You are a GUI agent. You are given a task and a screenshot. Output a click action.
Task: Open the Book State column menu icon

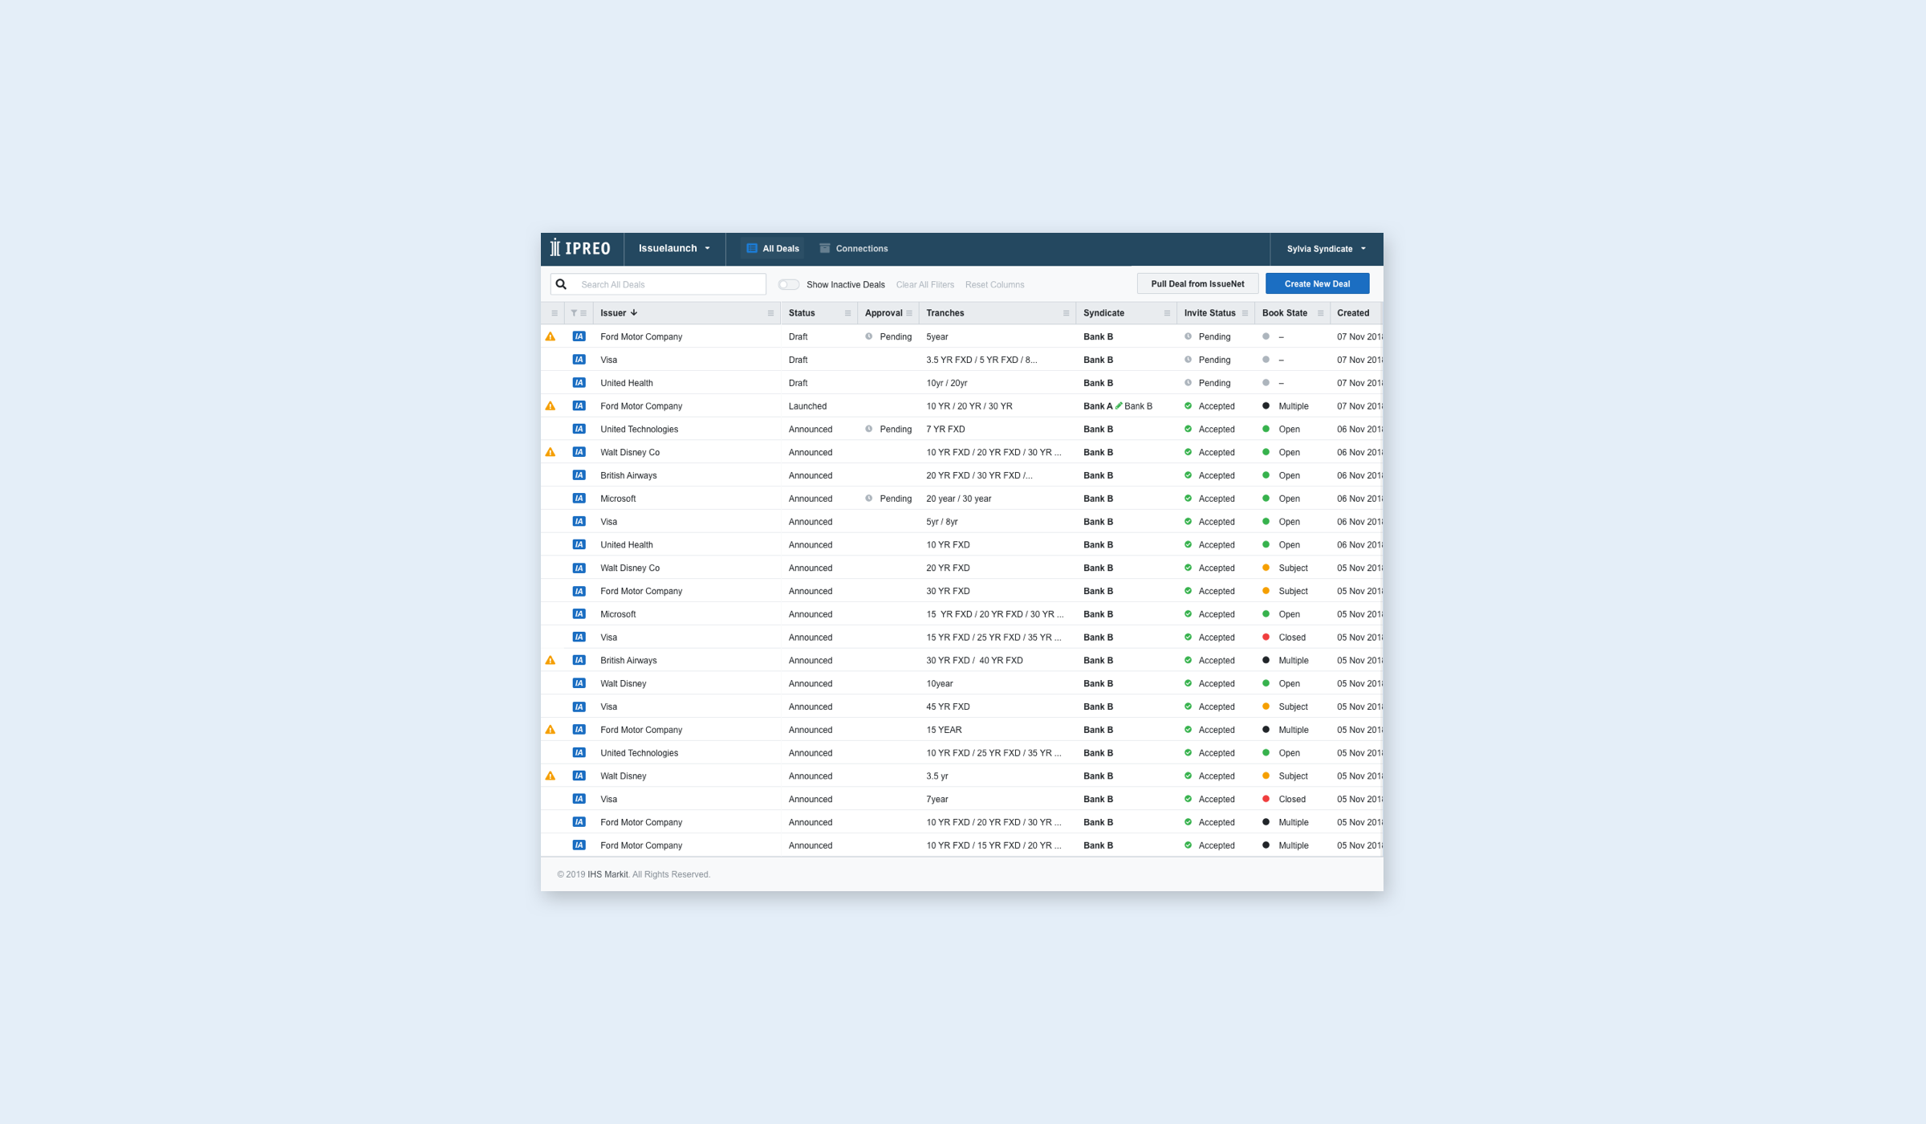pyautogui.click(x=1320, y=313)
